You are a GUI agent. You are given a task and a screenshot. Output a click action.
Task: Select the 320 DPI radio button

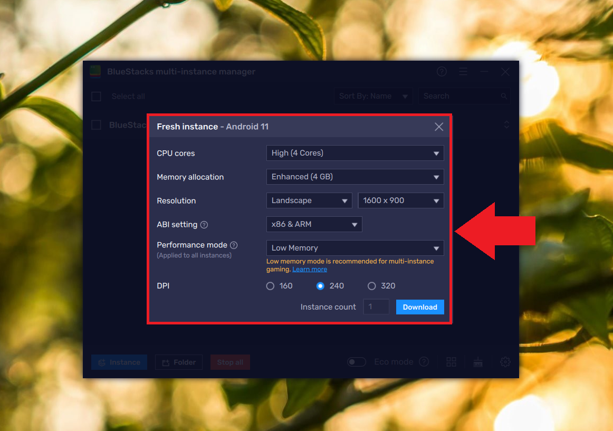pos(372,286)
